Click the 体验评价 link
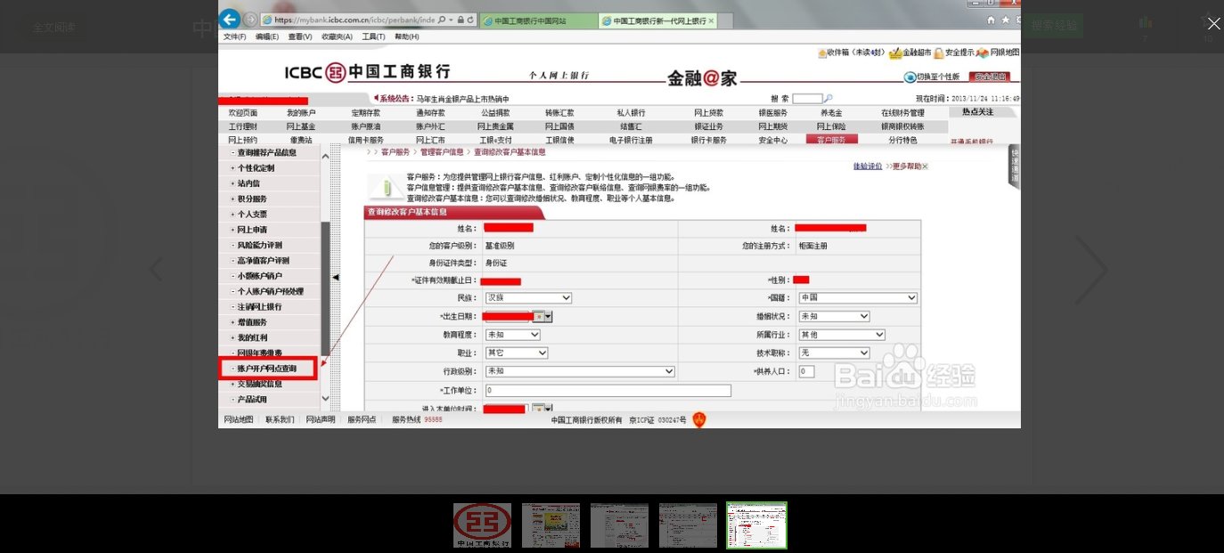Viewport: 1224px width, 553px height. 868,167
